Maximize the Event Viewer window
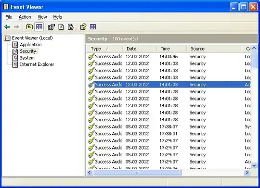The height and width of the screenshot is (188, 260). (x=244, y=7)
